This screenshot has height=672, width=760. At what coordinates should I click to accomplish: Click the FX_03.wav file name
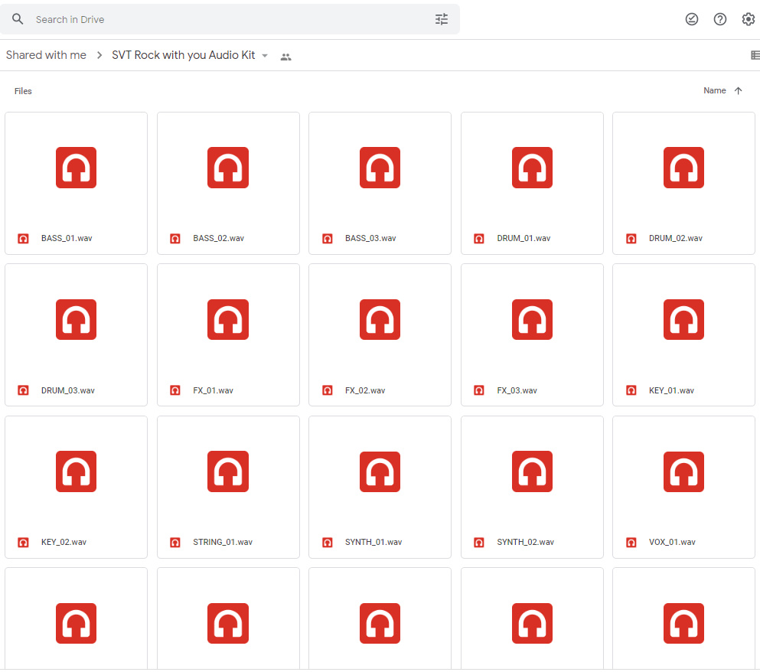[517, 390]
